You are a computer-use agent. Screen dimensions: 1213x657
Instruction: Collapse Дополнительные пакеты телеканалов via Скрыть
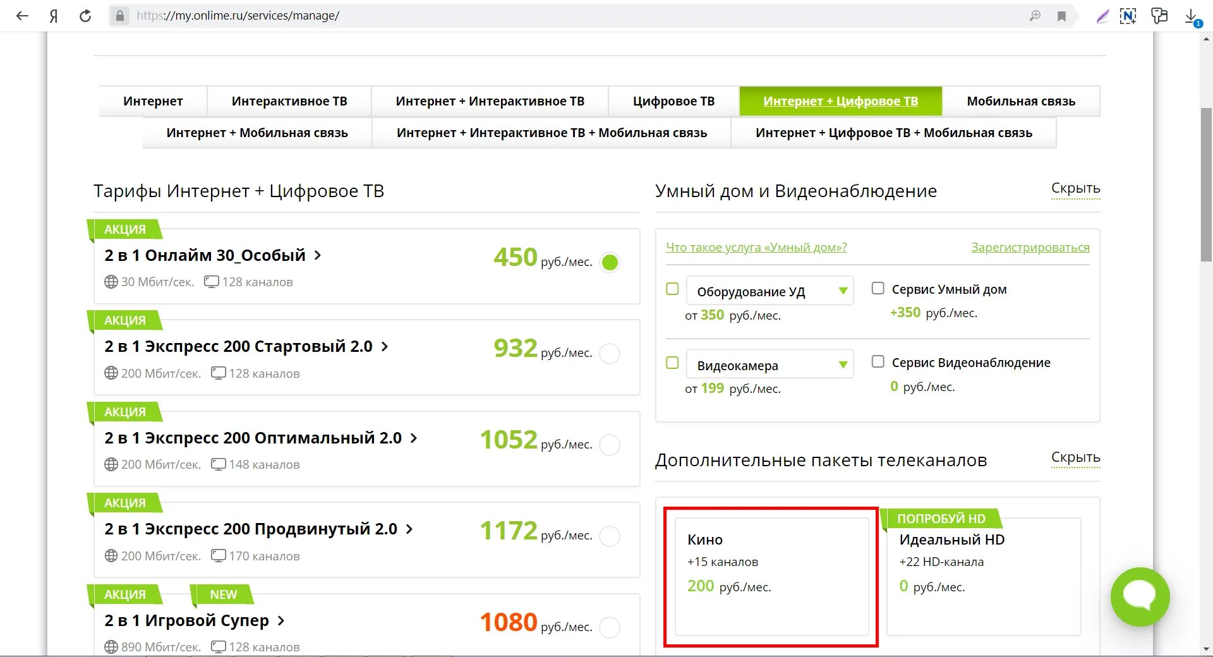click(1075, 458)
